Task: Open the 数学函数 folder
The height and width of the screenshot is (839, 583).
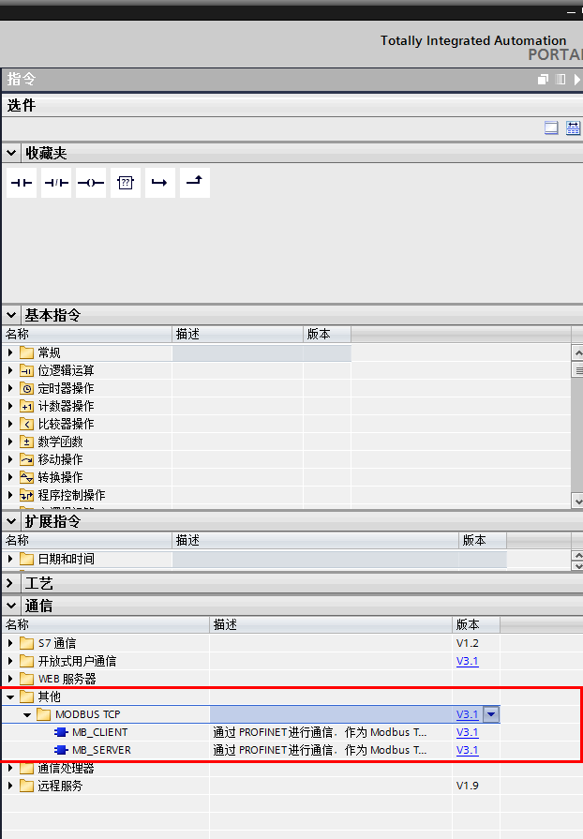Action: (52, 442)
